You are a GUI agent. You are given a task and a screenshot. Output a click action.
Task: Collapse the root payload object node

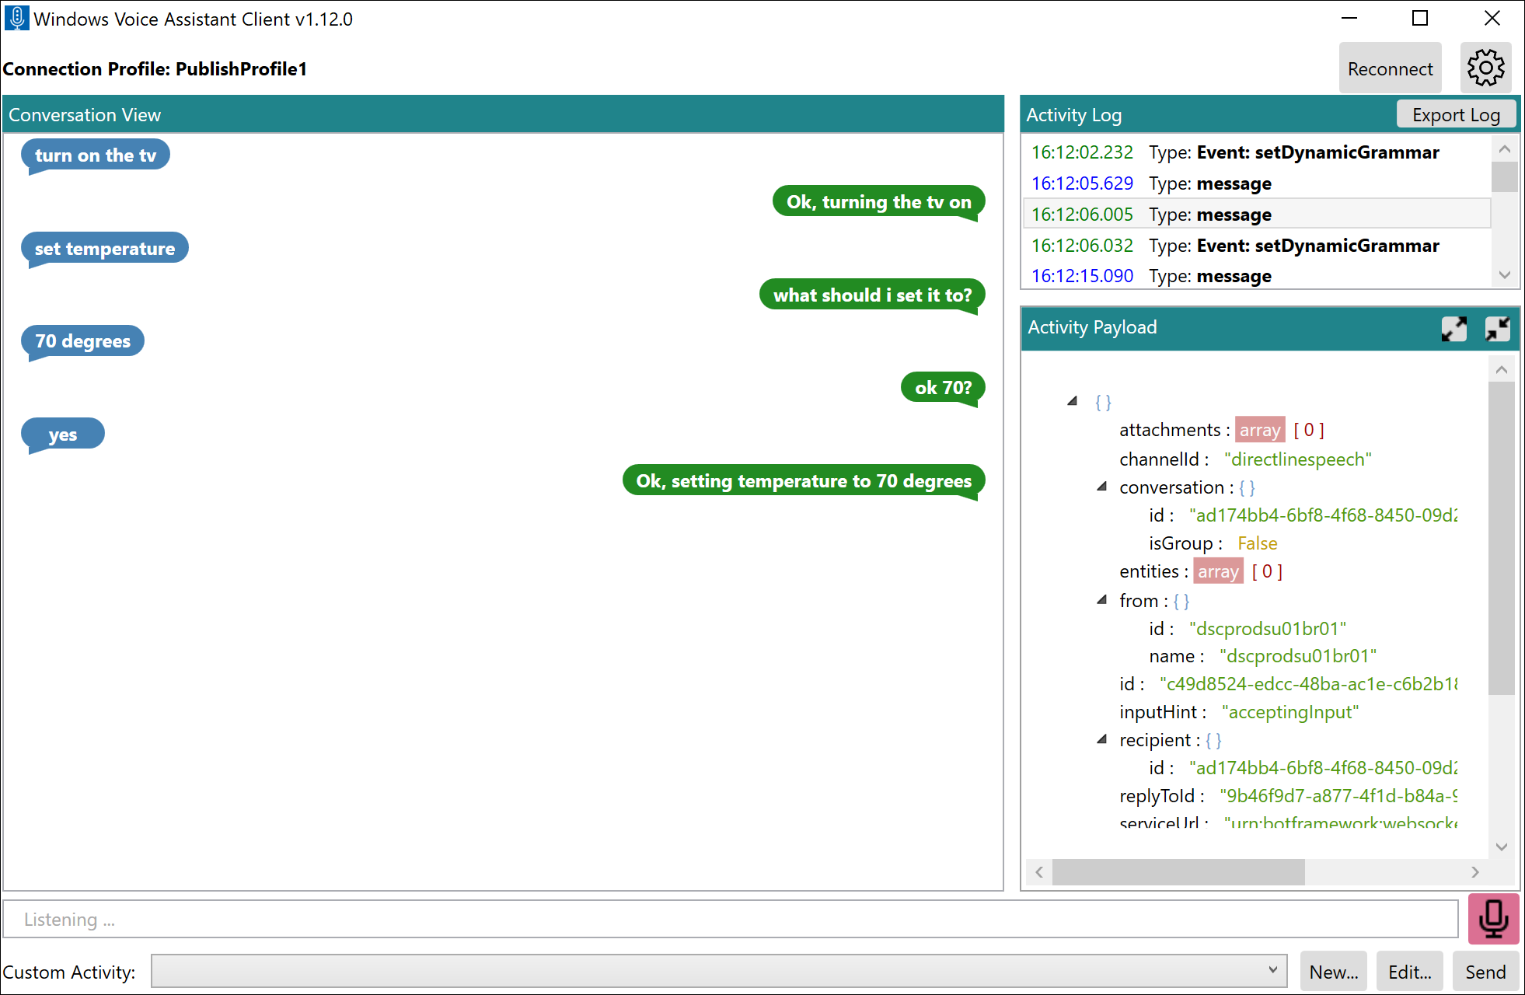[x=1073, y=401]
